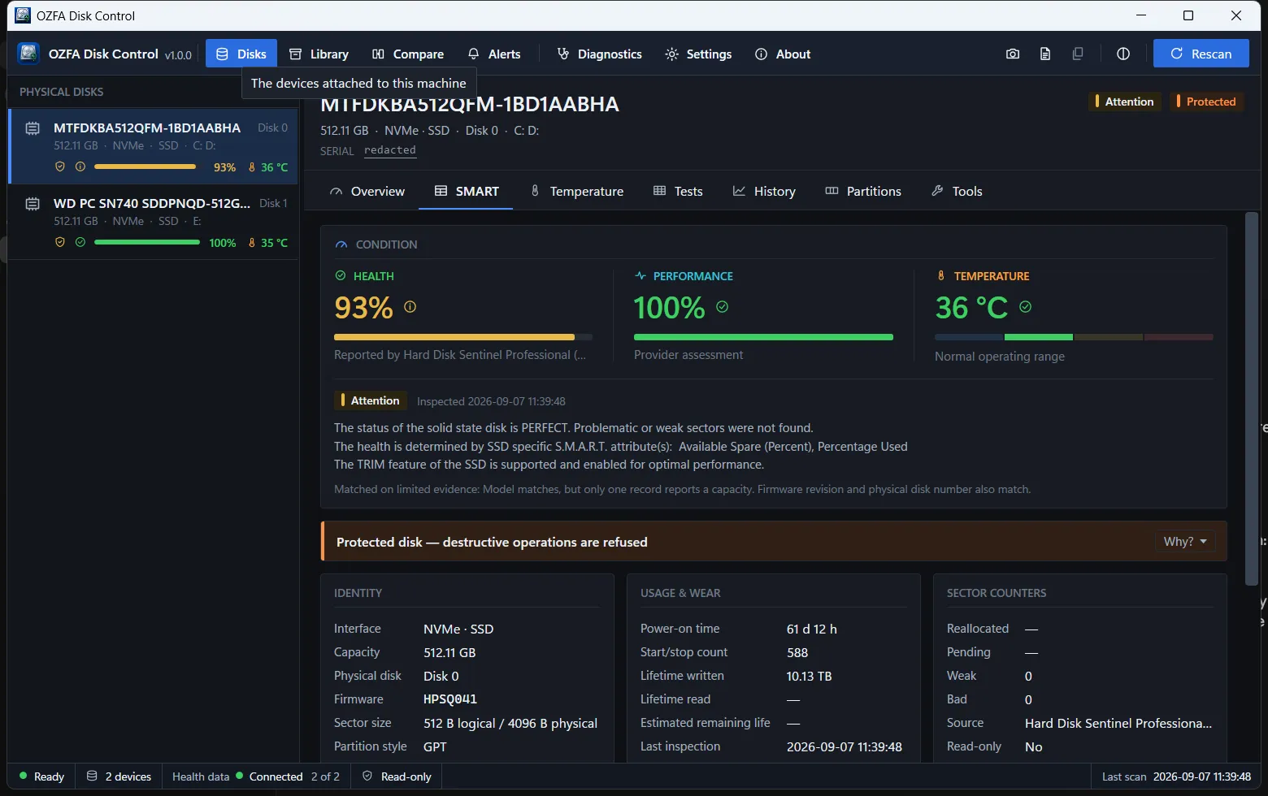Click the check icon next to 100% performance

(723, 307)
